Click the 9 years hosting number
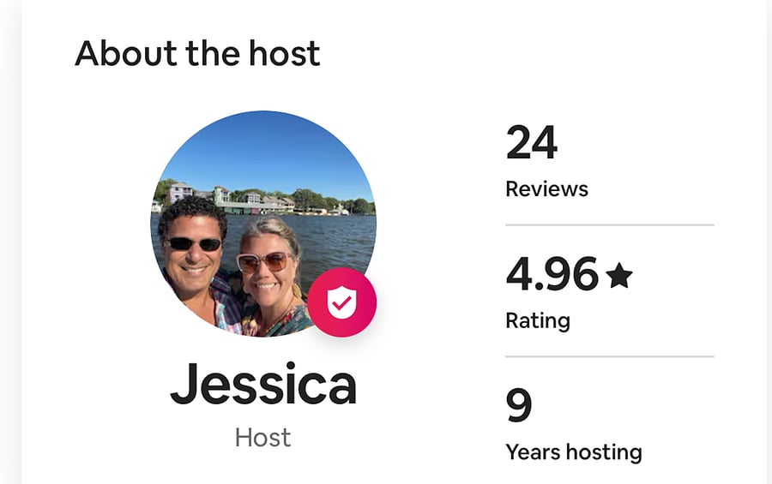The height and width of the screenshot is (484, 772). [519, 405]
